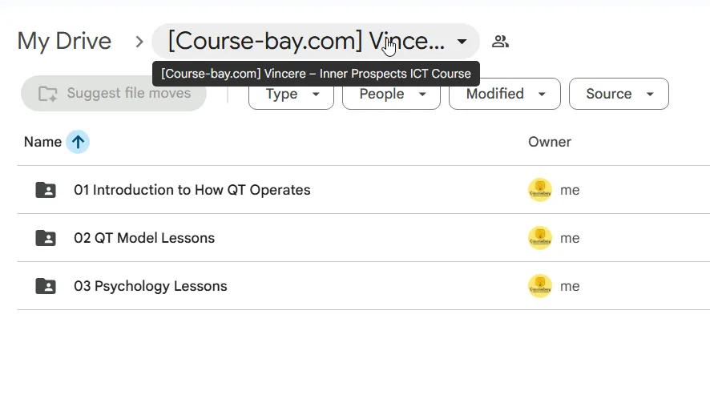Click owner avatar in 03 Psychology row
The height and width of the screenshot is (415, 710).
pyautogui.click(x=540, y=286)
